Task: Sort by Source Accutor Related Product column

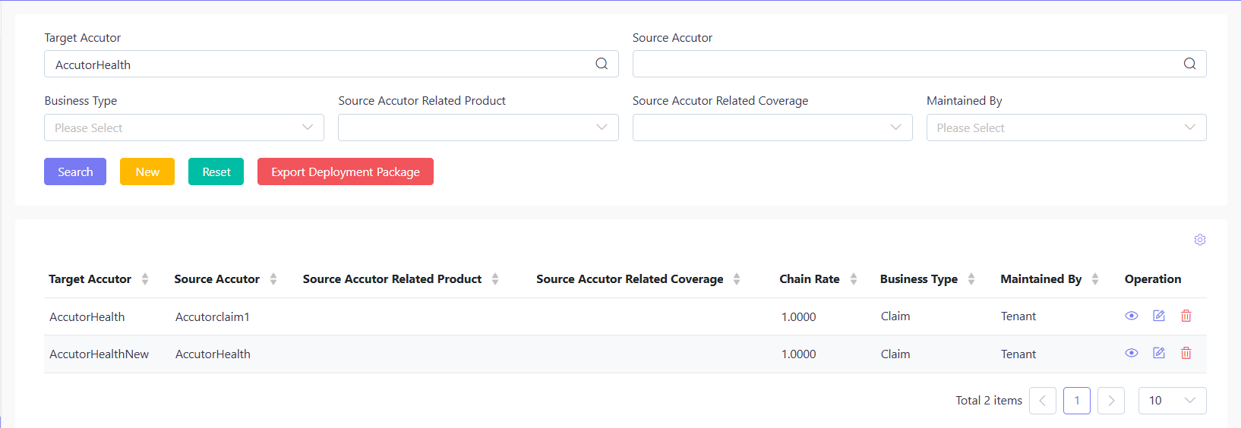Action: (495, 279)
